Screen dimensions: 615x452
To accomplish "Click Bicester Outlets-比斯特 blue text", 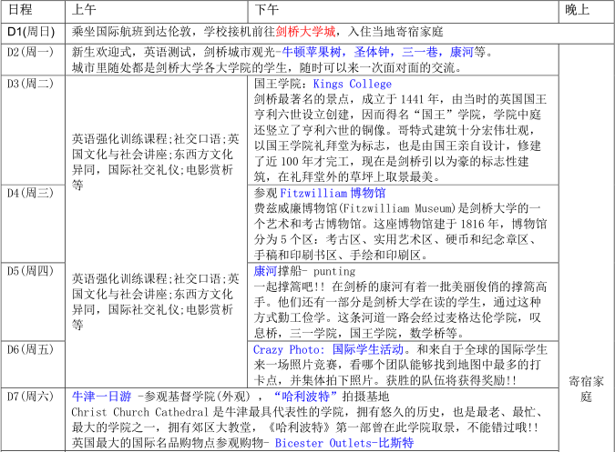I will click(x=344, y=443).
